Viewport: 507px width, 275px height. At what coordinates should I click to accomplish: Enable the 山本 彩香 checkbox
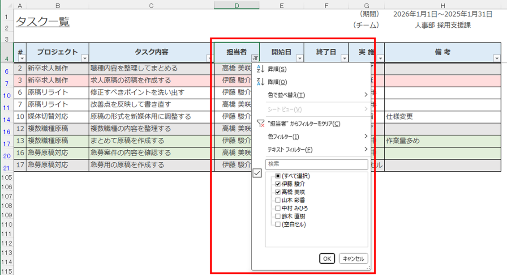click(x=278, y=200)
